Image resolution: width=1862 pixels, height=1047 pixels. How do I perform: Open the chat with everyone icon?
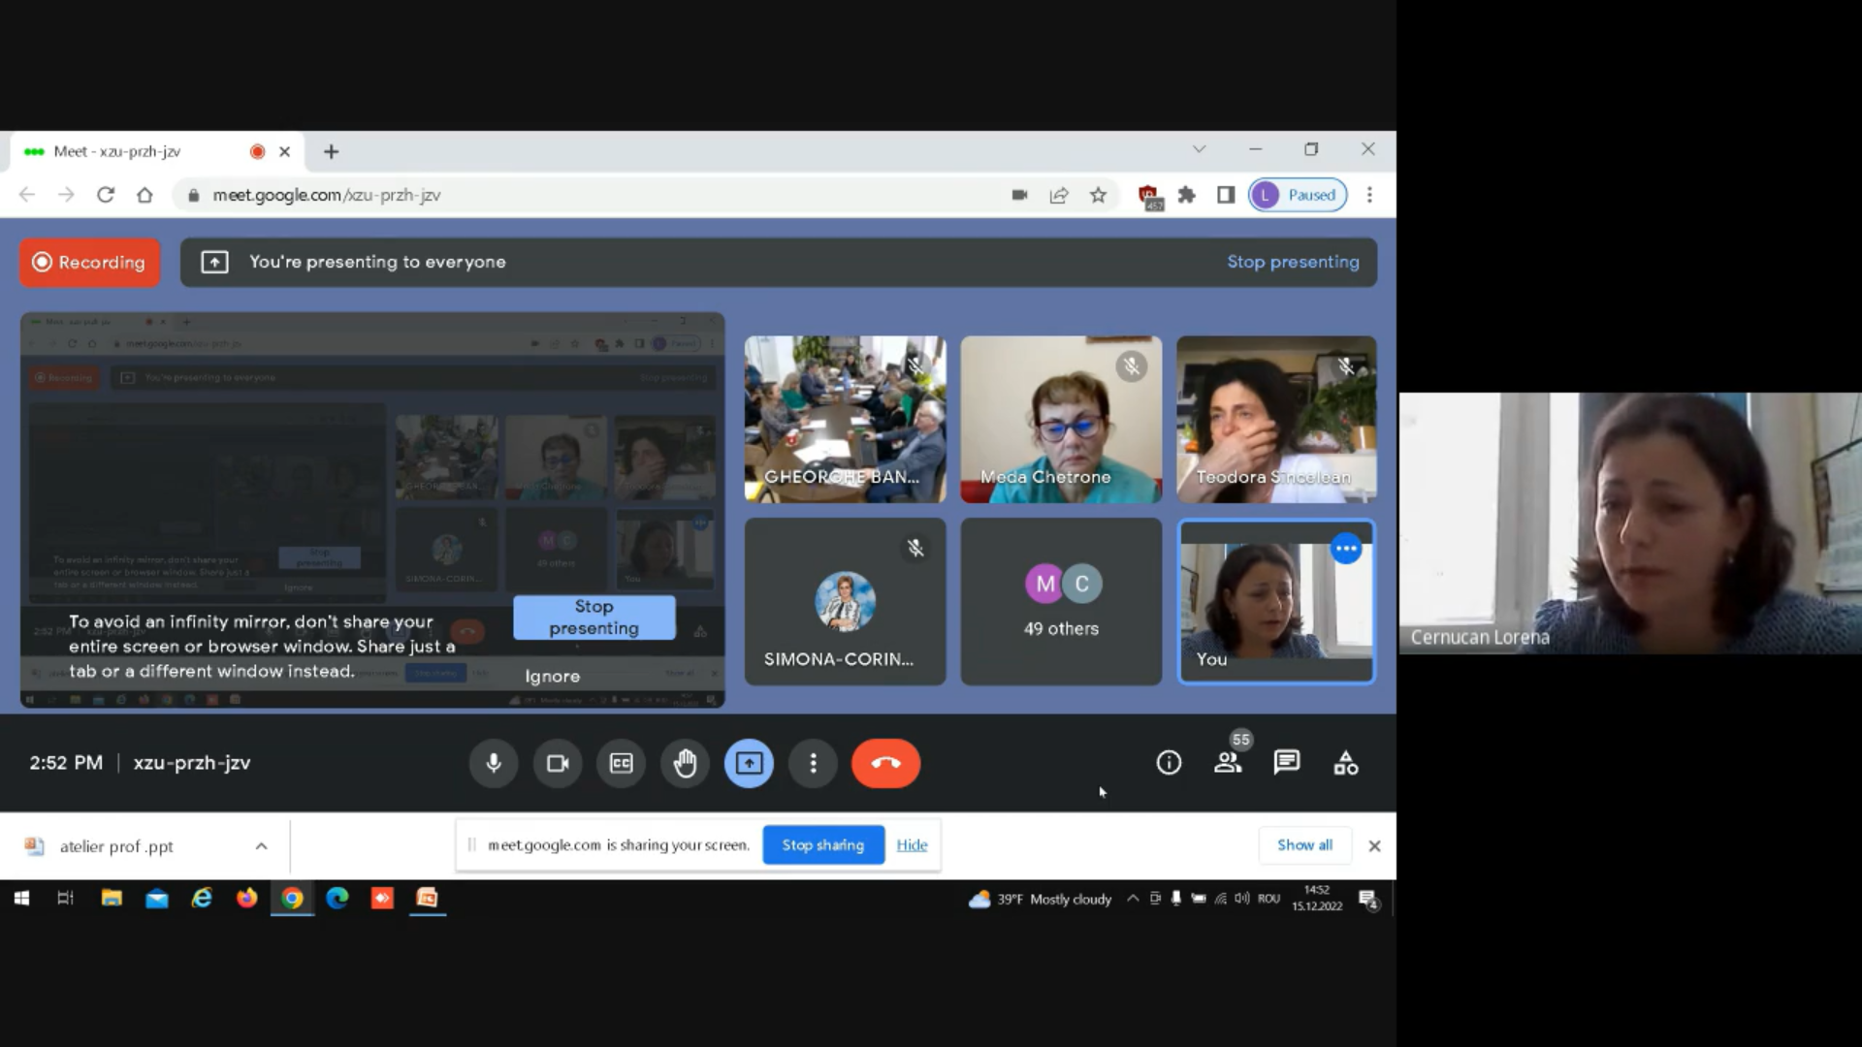point(1287,763)
